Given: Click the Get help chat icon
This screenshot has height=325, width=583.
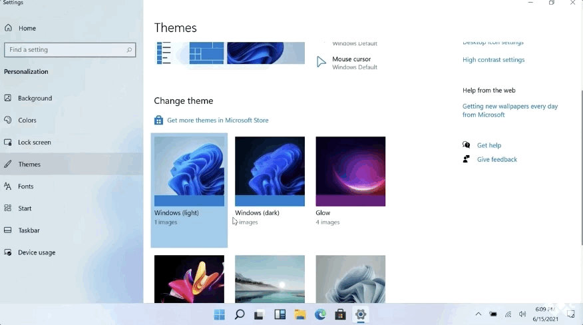Looking at the screenshot, I should coord(467,145).
